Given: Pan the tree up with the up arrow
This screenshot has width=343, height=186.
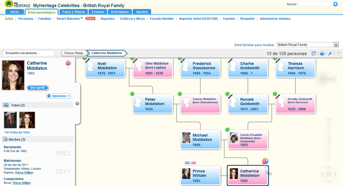Looking at the screenshot, I should pyautogui.click(x=329, y=167).
